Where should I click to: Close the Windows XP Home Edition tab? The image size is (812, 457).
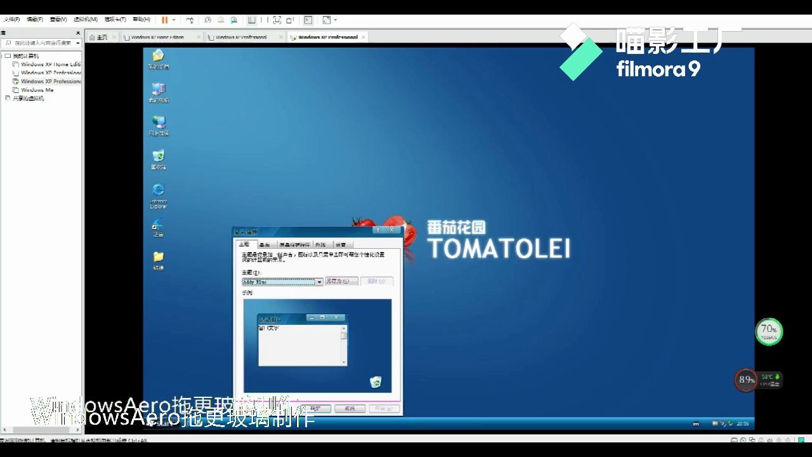[199, 37]
